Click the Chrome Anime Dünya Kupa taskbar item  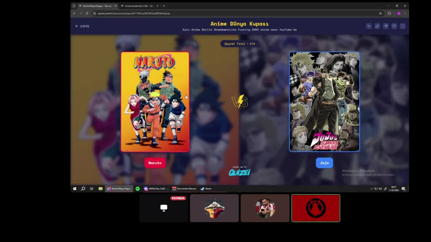click(x=119, y=189)
